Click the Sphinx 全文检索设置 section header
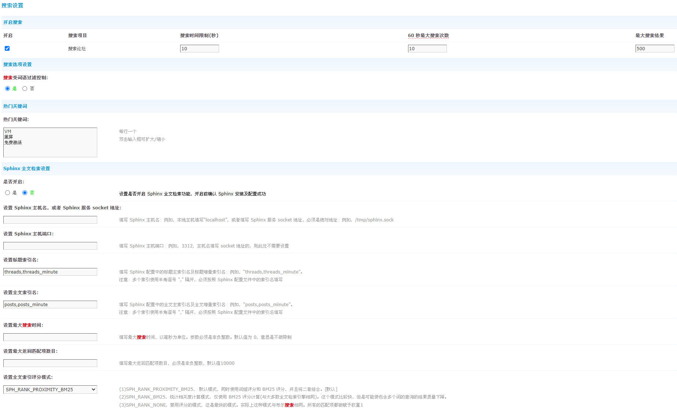 tap(26, 169)
